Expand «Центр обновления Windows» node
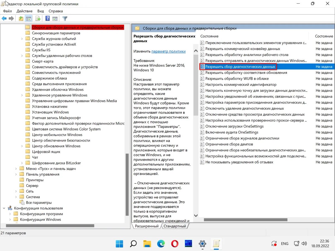Screen dimensions: 335x251 click(x=22, y=146)
